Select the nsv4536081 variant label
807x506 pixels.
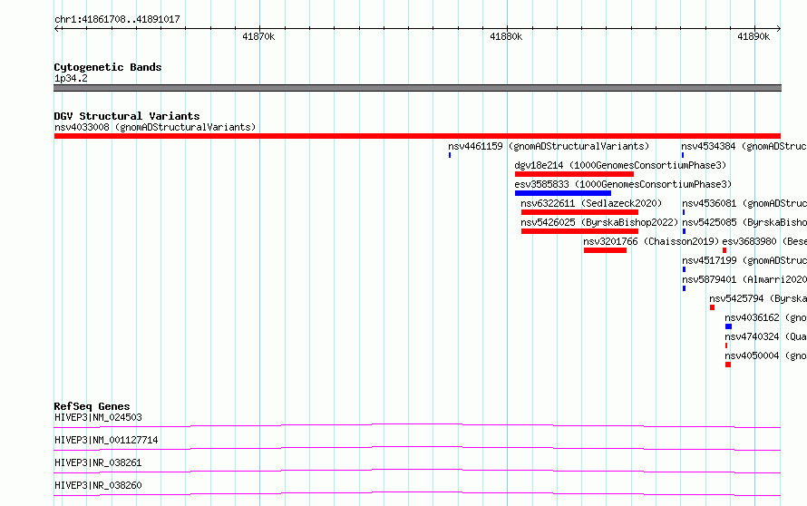tap(744, 203)
